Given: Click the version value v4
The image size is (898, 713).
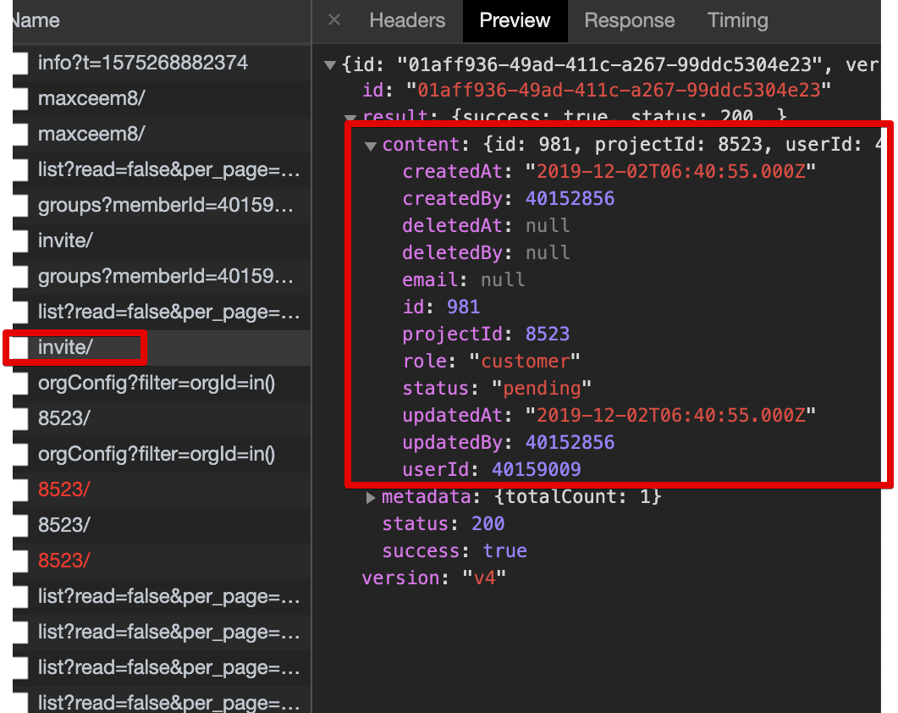Looking at the screenshot, I should coord(484,578).
